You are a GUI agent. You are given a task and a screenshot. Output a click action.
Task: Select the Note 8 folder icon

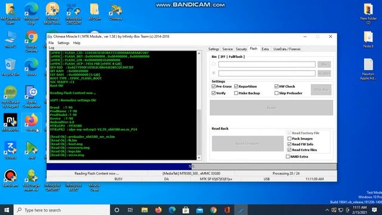pyautogui.click(x=368, y=39)
